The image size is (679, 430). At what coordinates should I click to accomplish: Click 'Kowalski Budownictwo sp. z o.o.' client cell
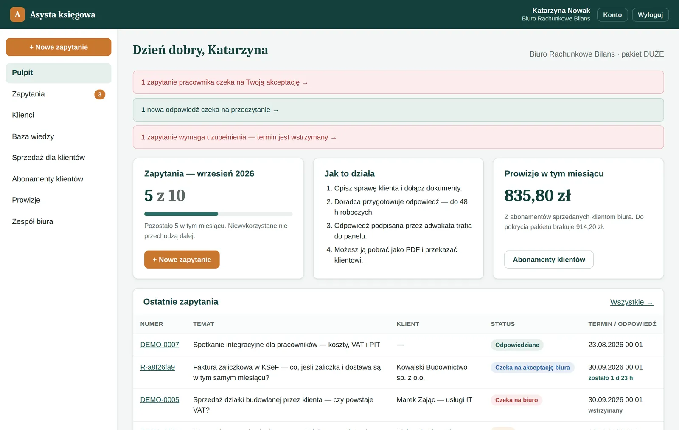click(x=432, y=373)
